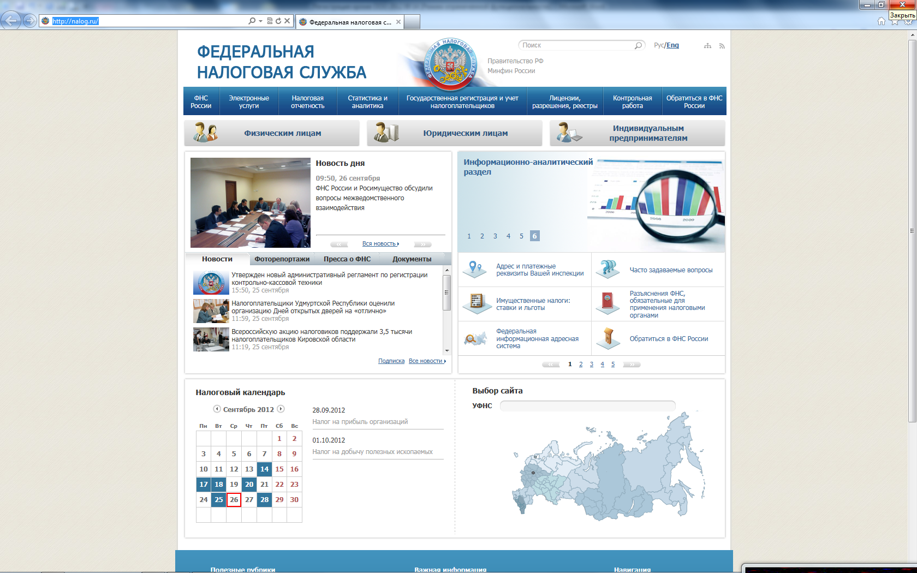Viewport: 917px width, 573px height.
Task: Click the site search magnifier icon
Action: [638, 45]
